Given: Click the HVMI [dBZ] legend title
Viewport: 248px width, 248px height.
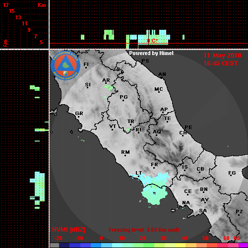Looking at the screenshot, I should coord(68,230).
